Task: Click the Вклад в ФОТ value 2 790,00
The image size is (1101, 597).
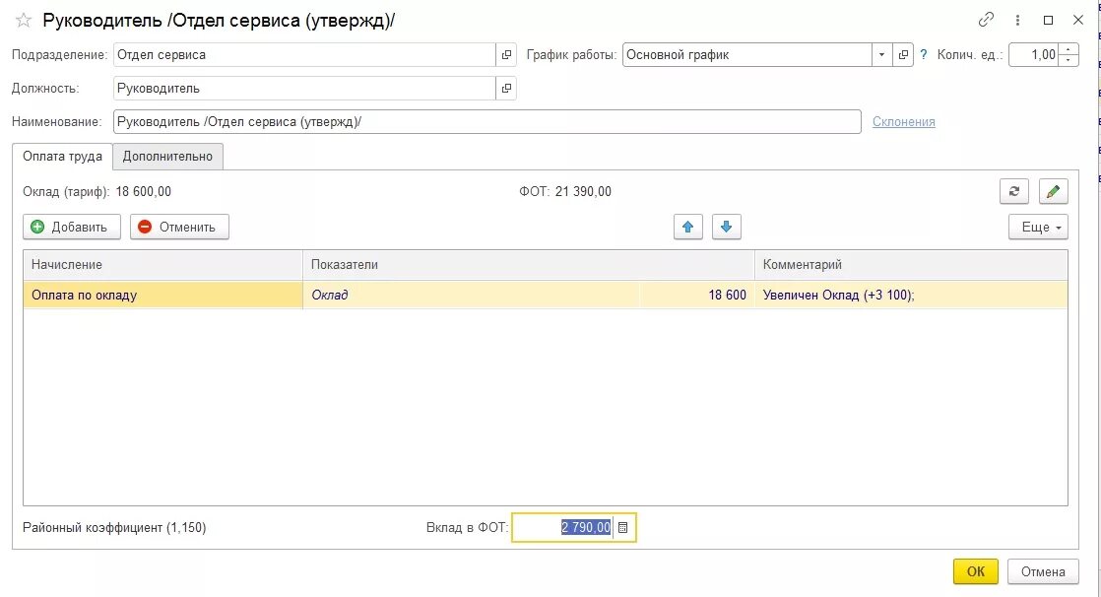Action: point(586,527)
